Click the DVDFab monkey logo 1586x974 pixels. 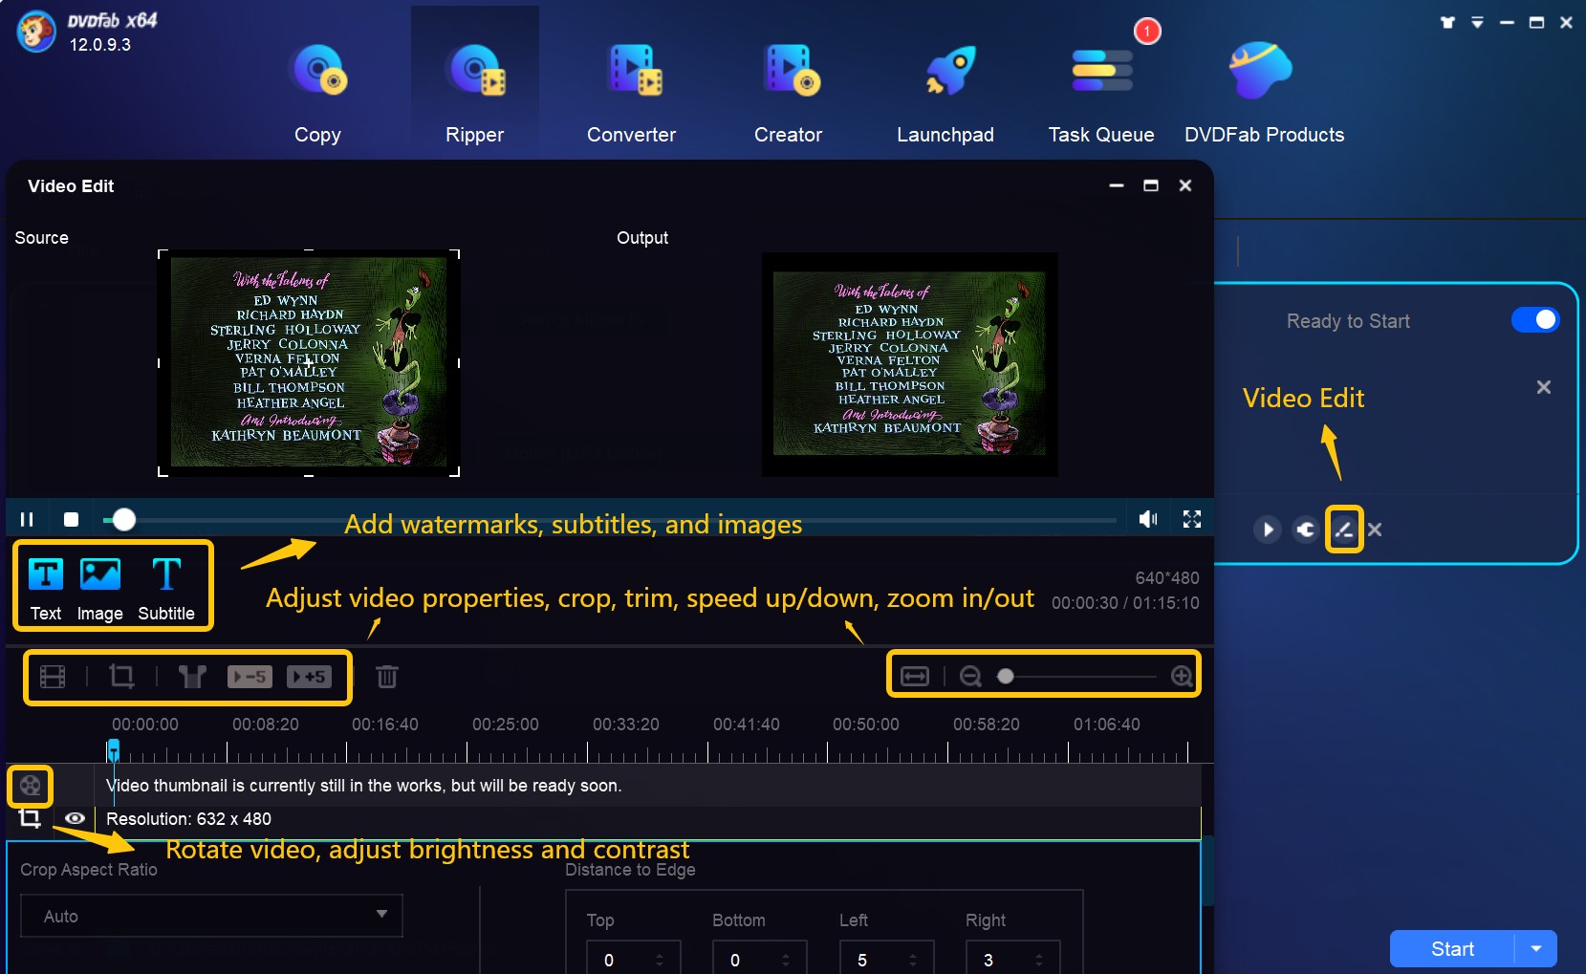click(36, 32)
